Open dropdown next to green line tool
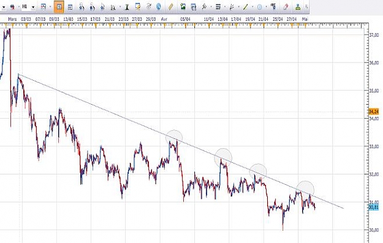The height and width of the screenshot is (243, 383). click(x=252, y=7)
